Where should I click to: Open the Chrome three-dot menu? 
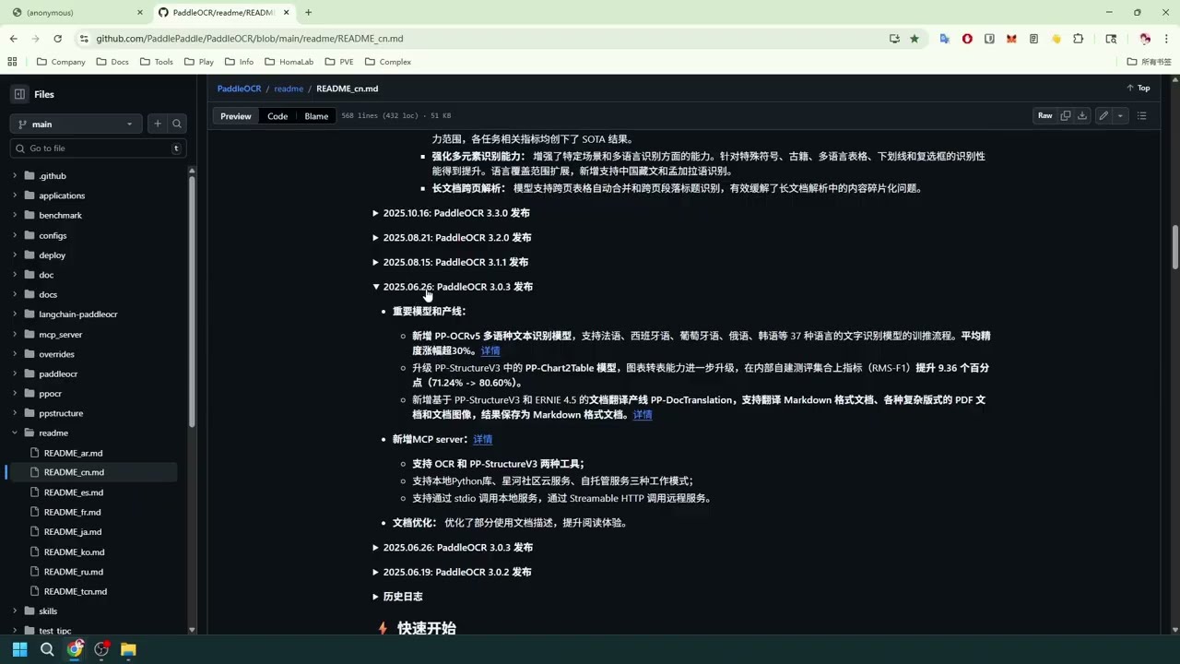pos(1167,39)
